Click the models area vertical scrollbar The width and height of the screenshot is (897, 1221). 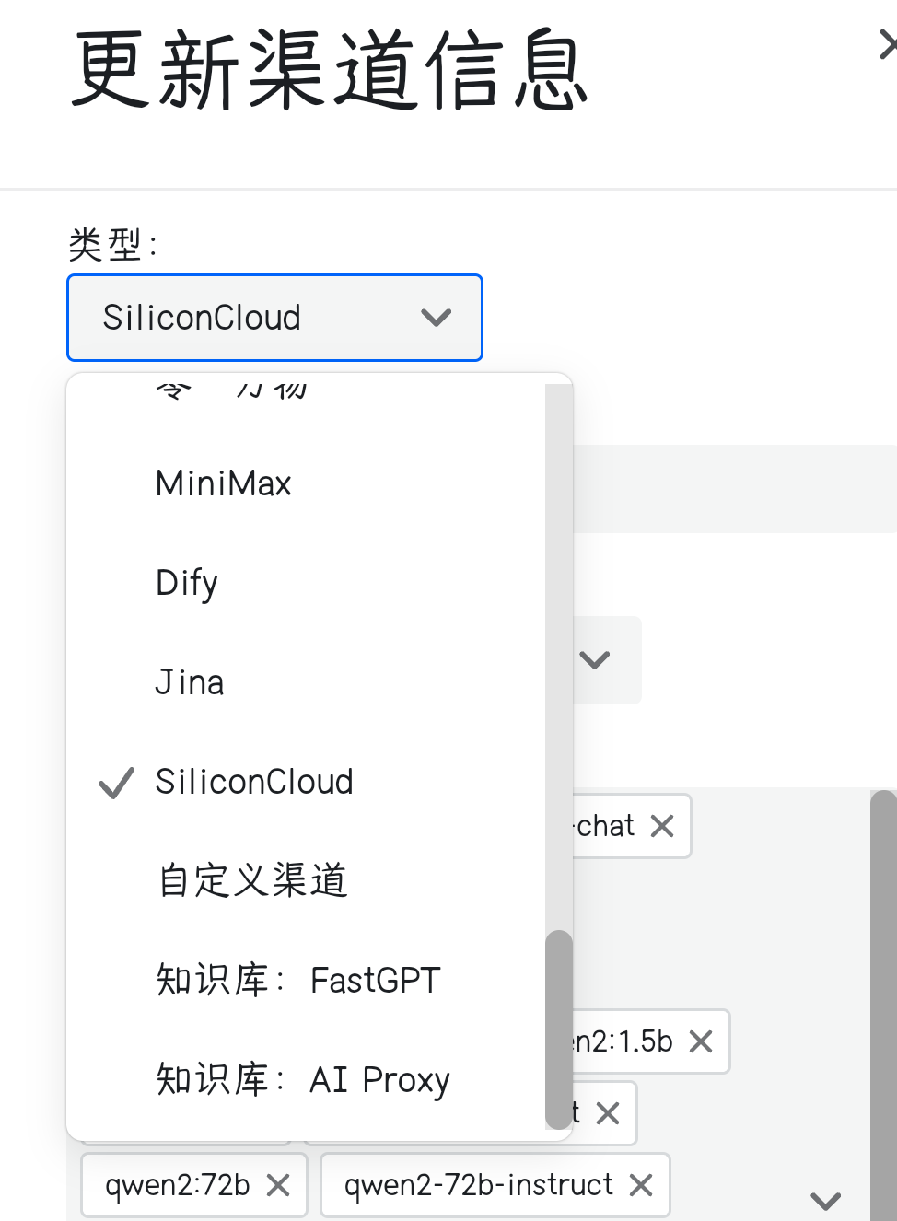point(883,1005)
